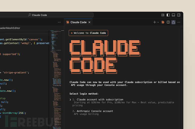This screenshot has width=195, height=129.
Task: Click the split editor icon
Action: (168, 22)
